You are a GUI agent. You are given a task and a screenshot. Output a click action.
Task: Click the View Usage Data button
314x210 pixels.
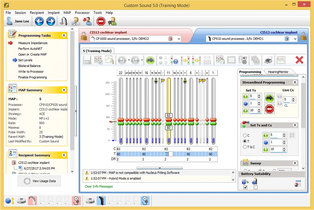(39, 181)
